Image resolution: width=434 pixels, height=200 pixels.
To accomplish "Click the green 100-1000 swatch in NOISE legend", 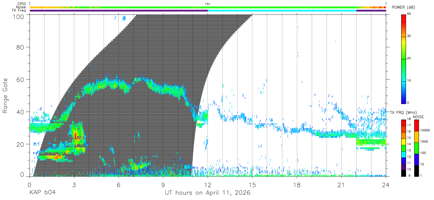I will pyautogui.click(x=416, y=148).
